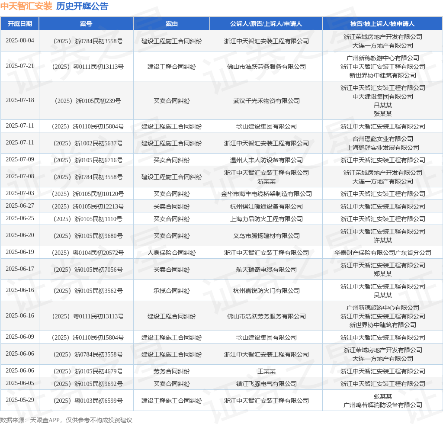443x424 pixels.
Task: Click the 案号 column header
Action: click(x=86, y=24)
